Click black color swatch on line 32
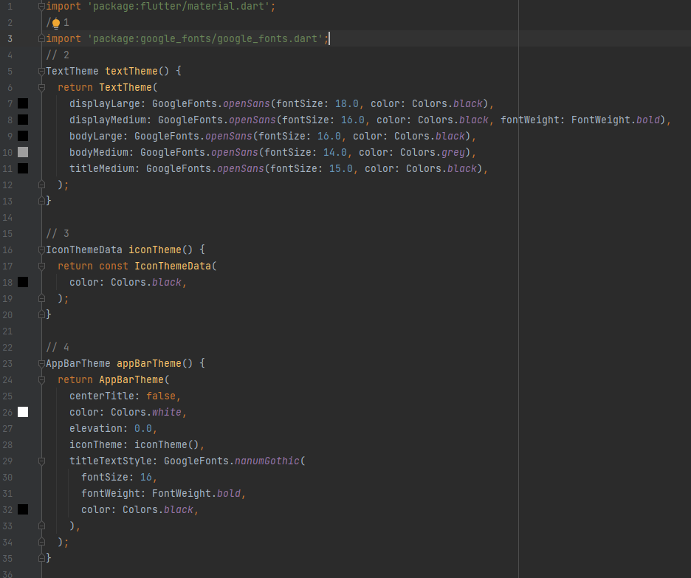The image size is (691, 578). pyautogui.click(x=23, y=509)
